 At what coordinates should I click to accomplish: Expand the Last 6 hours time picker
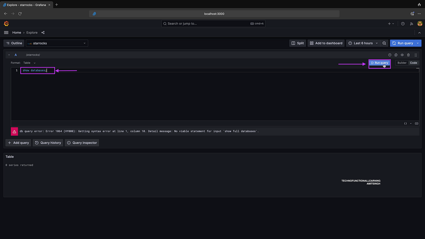point(363,43)
